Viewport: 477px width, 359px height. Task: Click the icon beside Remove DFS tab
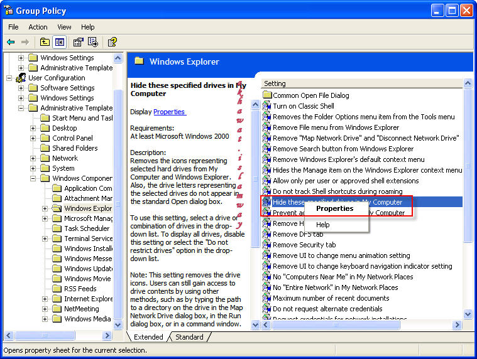pos(267,234)
